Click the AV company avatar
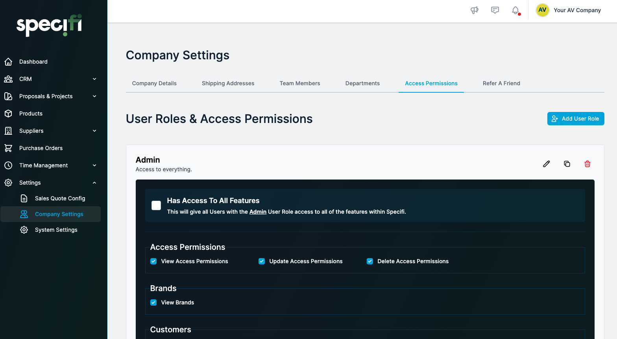 (x=542, y=10)
